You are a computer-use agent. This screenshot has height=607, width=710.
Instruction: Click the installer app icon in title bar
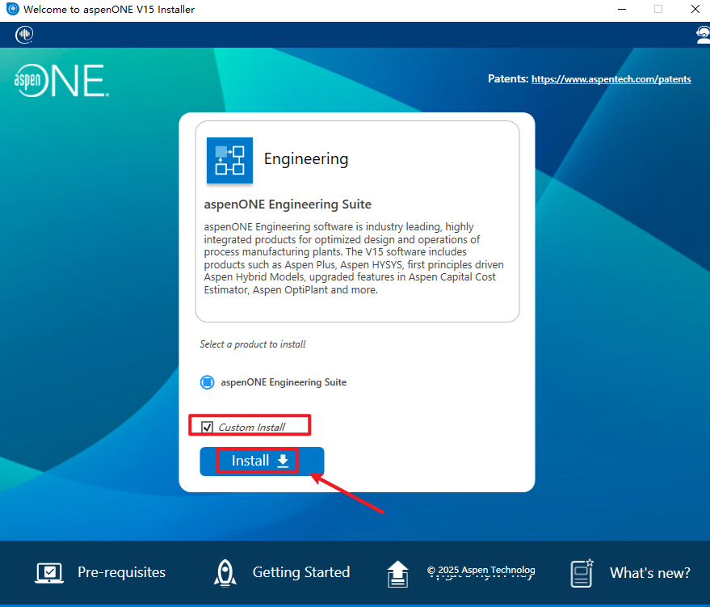point(12,10)
